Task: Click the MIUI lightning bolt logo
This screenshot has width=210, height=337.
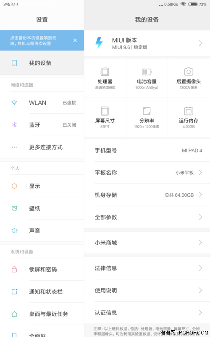Action: pyautogui.click(x=99, y=43)
